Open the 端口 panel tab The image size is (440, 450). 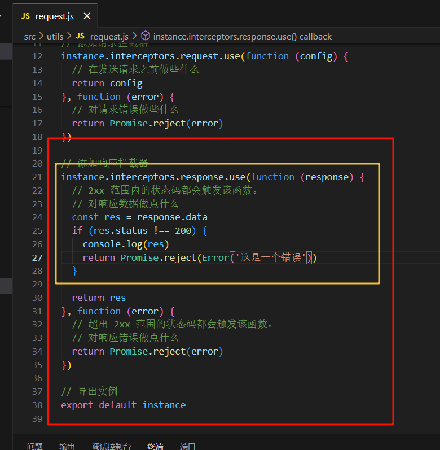[x=187, y=446]
